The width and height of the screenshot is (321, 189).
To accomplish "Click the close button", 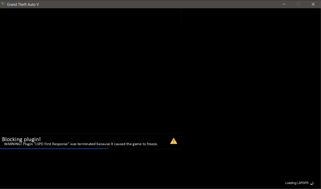I will tap(313, 4).
